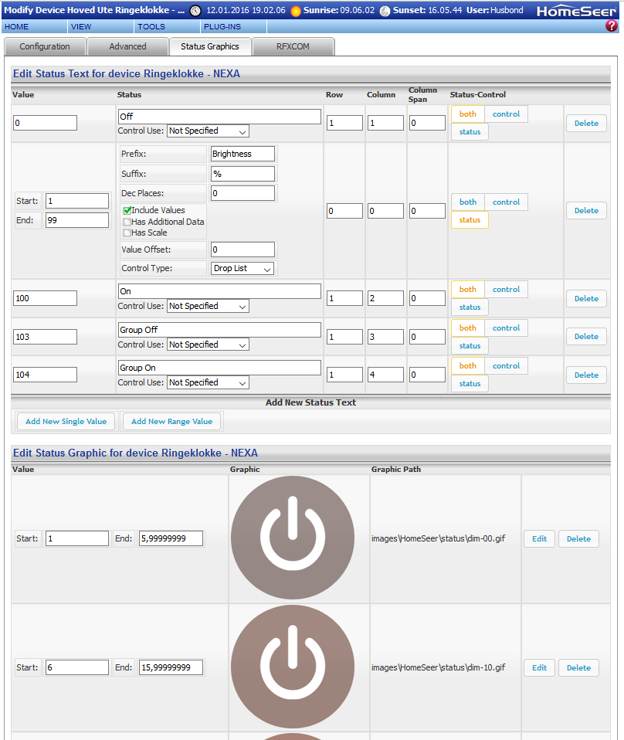
Task: Select 'both' for the On status row
Action: coord(468,290)
